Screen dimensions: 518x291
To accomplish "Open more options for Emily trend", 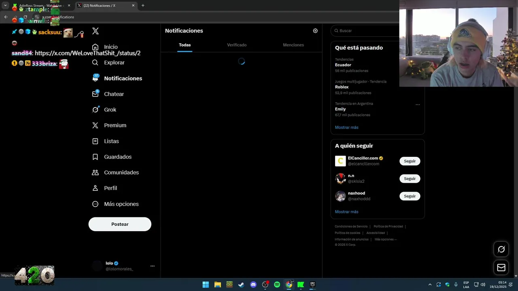I will point(418,104).
